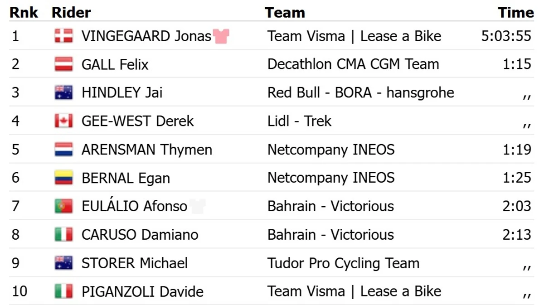Open HINDLEY Jai rider page
Image resolution: width=544 pixels, height=305 pixels.
[x=122, y=93]
